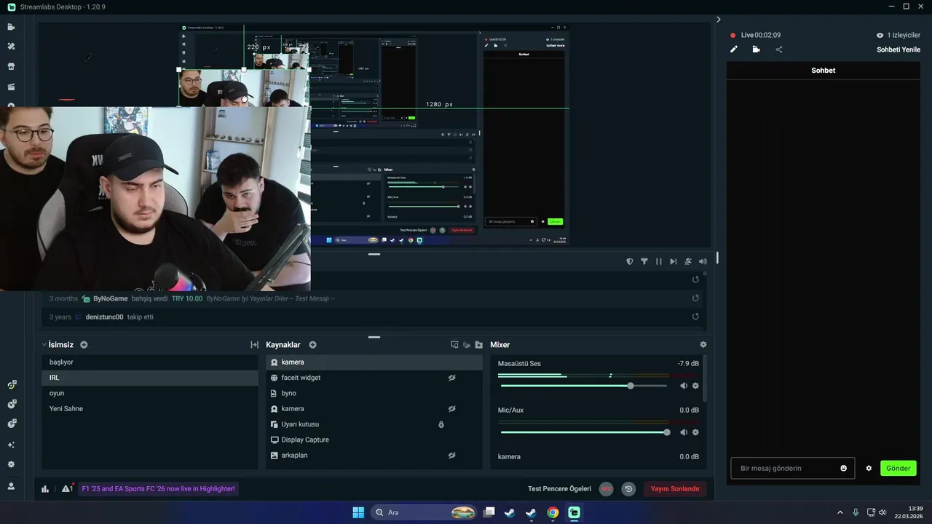Click the Gönder send button
The height and width of the screenshot is (524, 932).
[x=898, y=468]
